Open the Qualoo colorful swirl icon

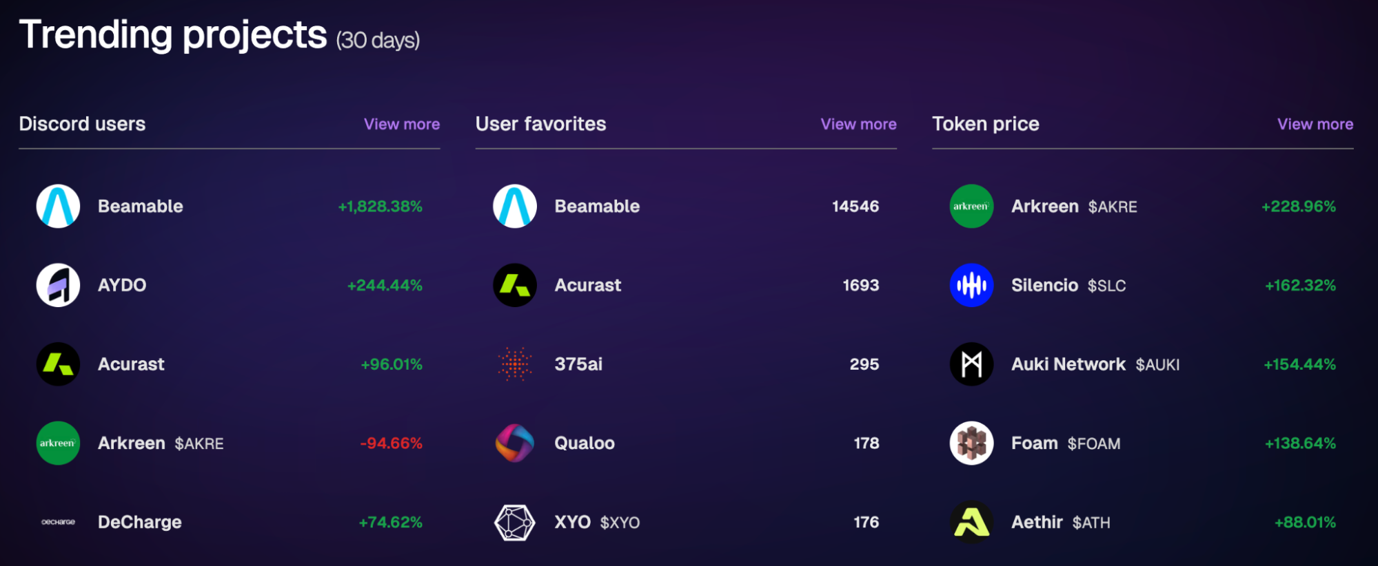pyautogui.click(x=515, y=443)
